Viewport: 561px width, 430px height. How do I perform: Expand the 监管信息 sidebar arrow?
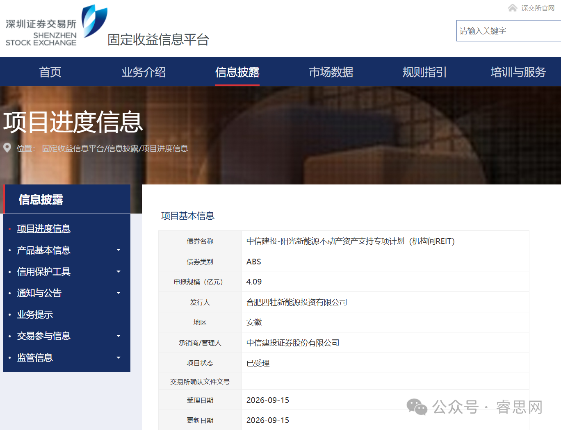(x=119, y=357)
